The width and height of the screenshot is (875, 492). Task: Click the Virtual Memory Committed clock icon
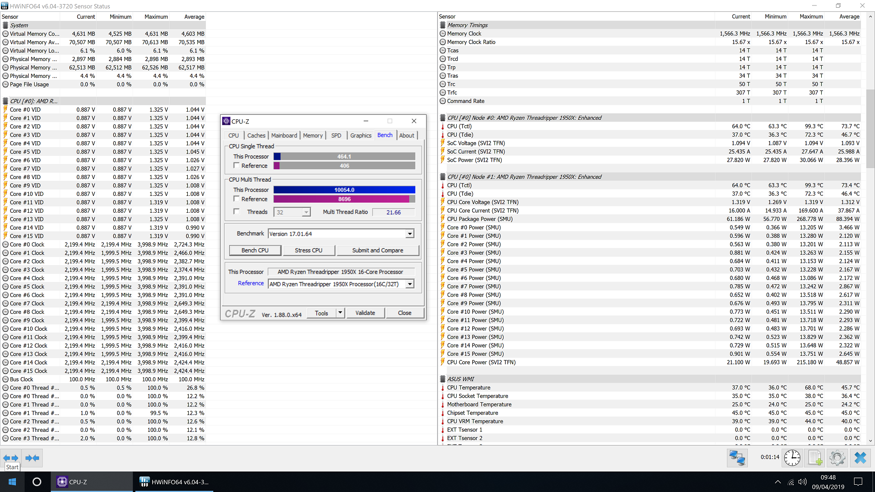click(5, 34)
